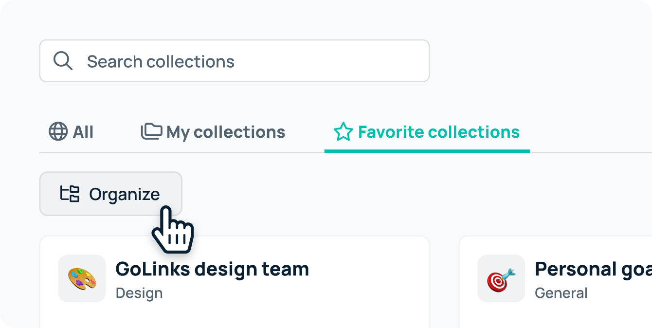Click the palette icon for GoLinks design team
This screenshot has width=652, height=328.
(x=82, y=278)
